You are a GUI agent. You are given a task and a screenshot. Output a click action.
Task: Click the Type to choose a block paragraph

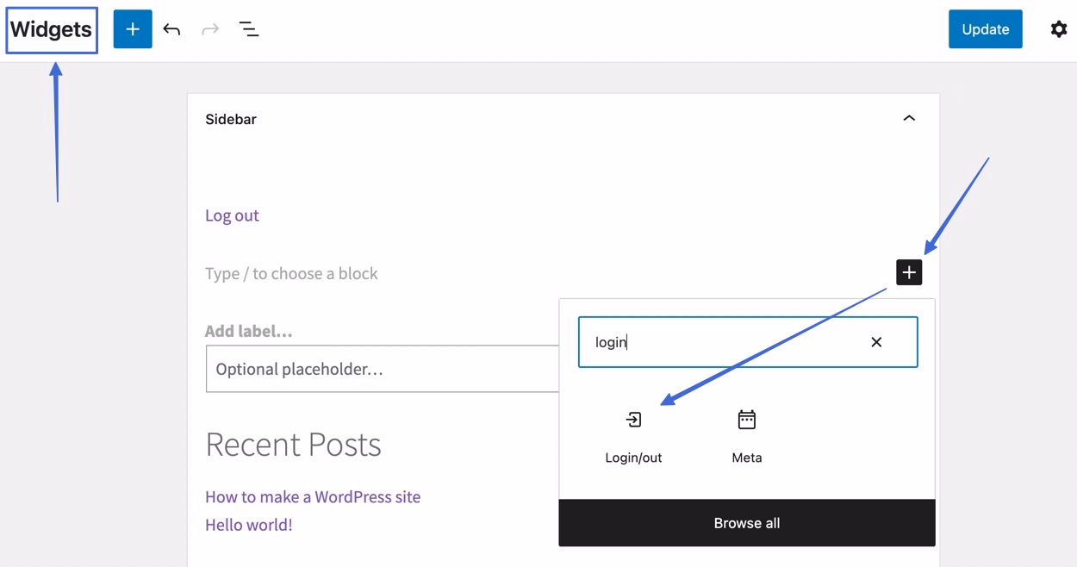291,273
